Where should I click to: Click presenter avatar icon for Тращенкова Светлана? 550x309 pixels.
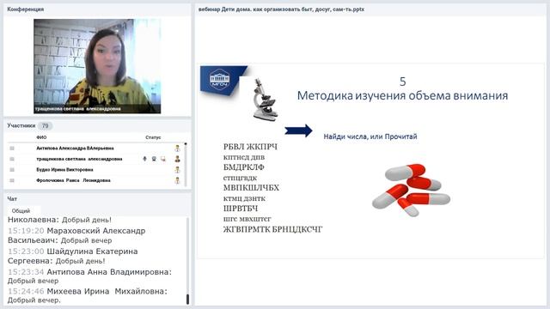click(x=178, y=159)
